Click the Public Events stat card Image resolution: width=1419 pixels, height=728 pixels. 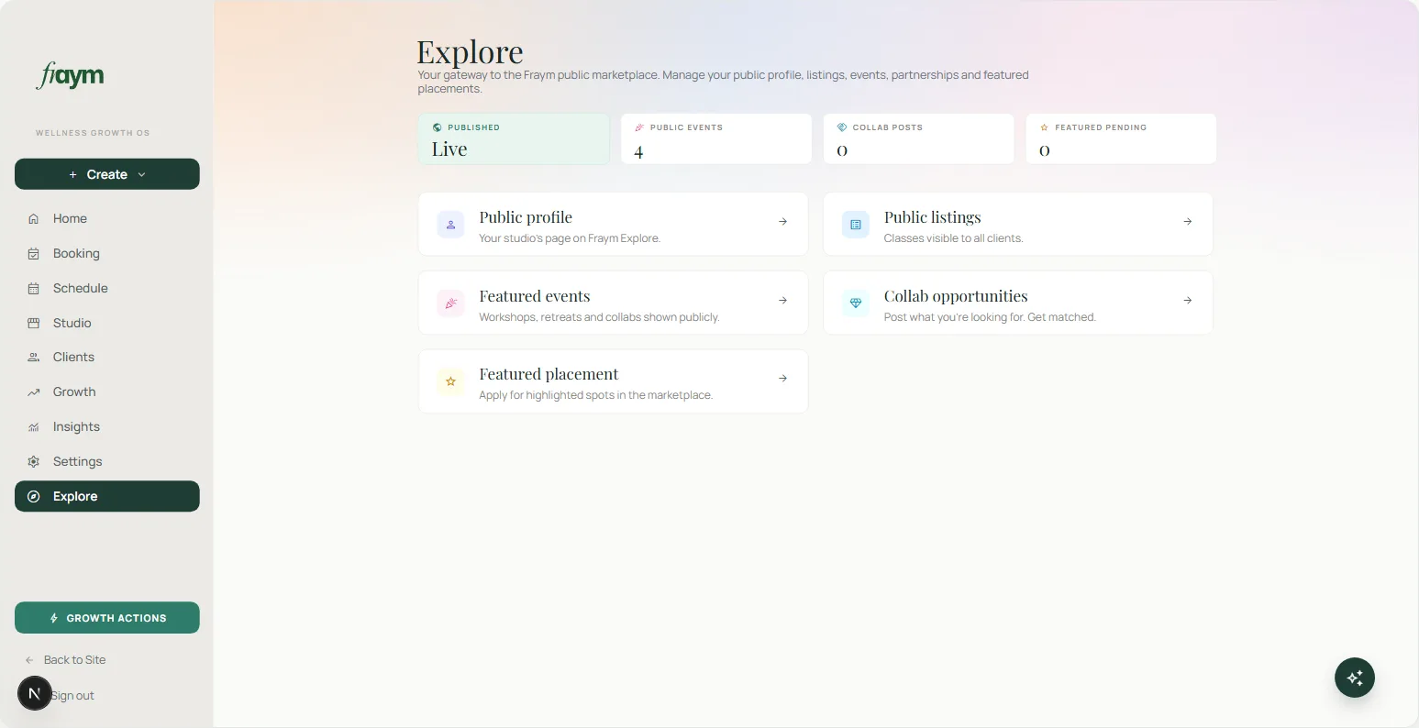716,139
